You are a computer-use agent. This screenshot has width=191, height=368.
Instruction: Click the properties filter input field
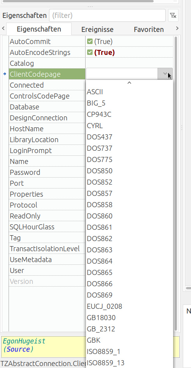(107, 16)
